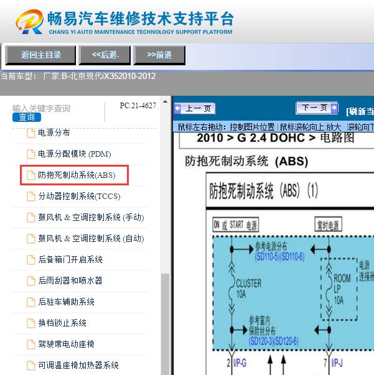Click document icon beside 电源分布

point(31,133)
